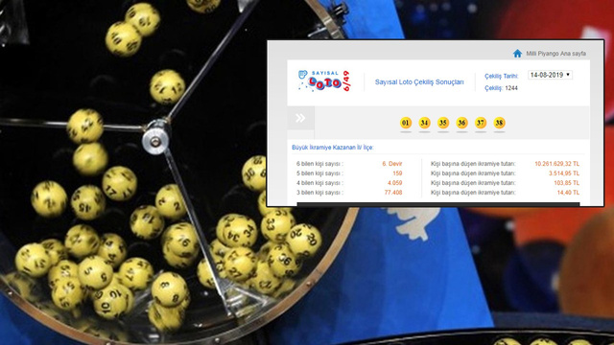614x345 pixels.
Task: Click the 6 bilen kişi sayısı label
Action: [x=319, y=164]
